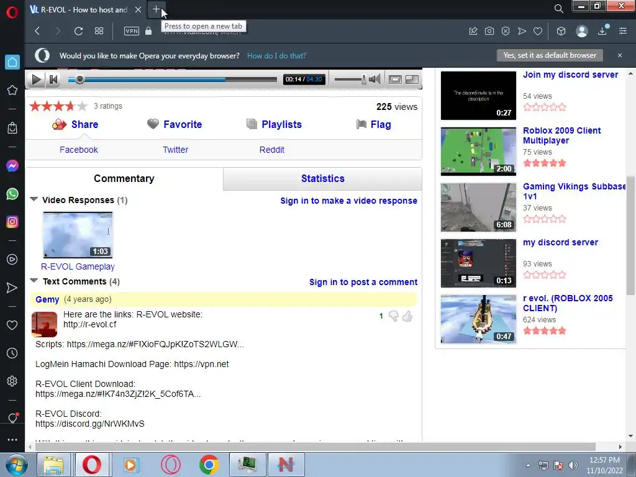Open sidebar Home icon
Screen dimensions: 636x477
point(12,62)
